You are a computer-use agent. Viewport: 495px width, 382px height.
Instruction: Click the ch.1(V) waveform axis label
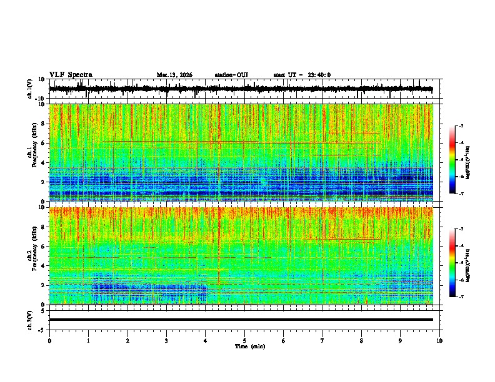coord(30,89)
